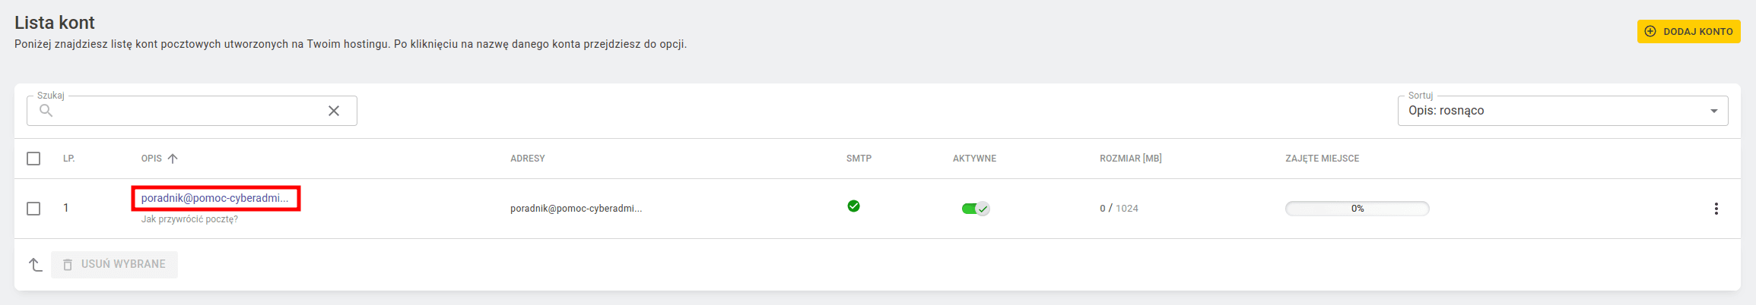The width and height of the screenshot is (1756, 305).
Task: Open the three-dot row actions menu
Action: click(x=1716, y=209)
